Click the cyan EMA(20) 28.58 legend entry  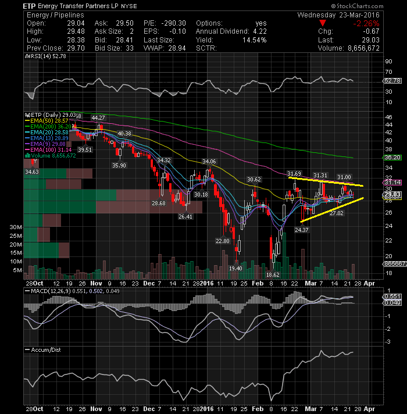[47, 132]
